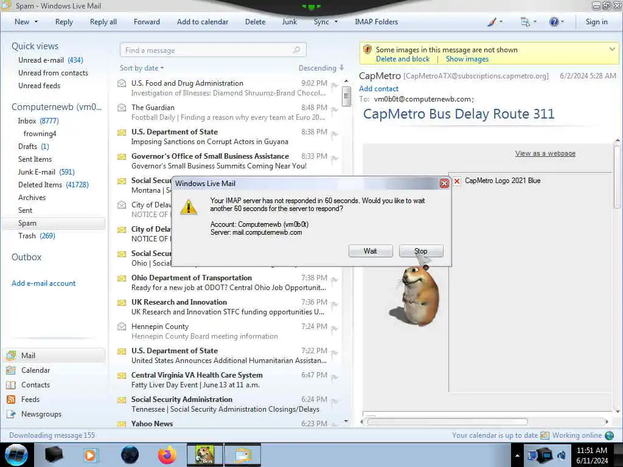Flag the Hennepin County message
Image resolution: width=623 pixels, height=467 pixels.
click(x=334, y=329)
